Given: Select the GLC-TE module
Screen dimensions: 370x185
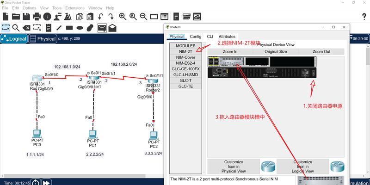Looking at the screenshot, I should click(x=186, y=86).
